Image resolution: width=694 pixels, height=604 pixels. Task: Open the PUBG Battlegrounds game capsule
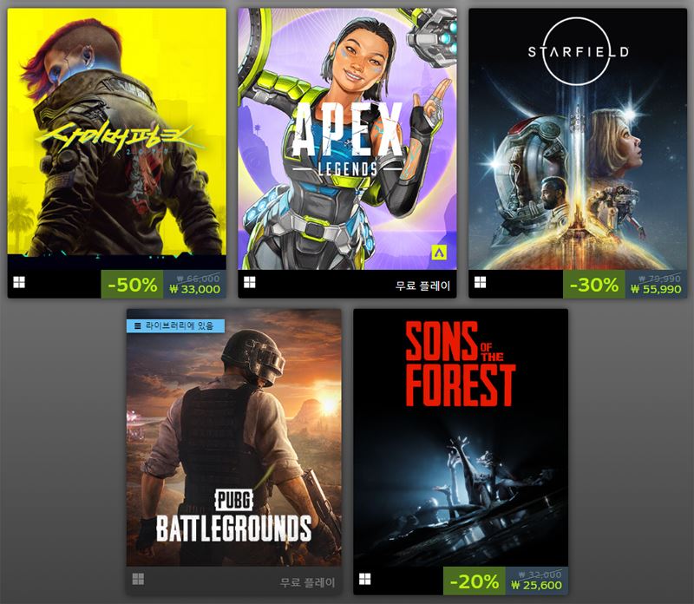click(x=233, y=437)
